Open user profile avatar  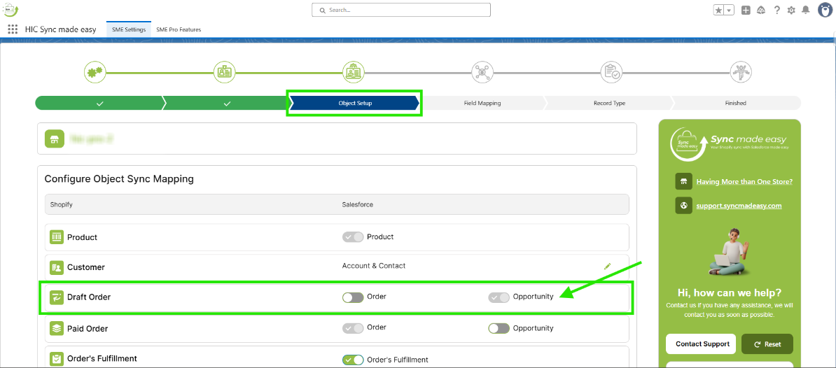[826, 10]
